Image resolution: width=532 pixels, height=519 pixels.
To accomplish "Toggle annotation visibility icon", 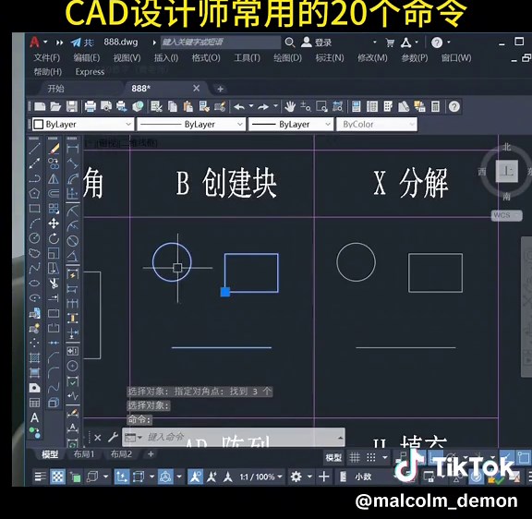I will pos(196,477).
